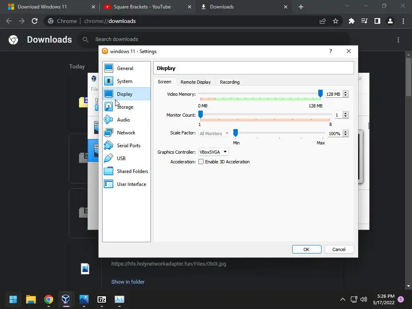
Task: Click the Video Memory slider handle
Action: pyautogui.click(x=320, y=93)
